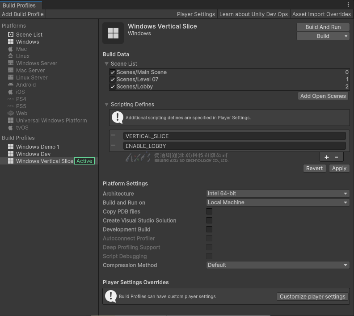Open the Build Profiles tab
The image size is (354, 316).
pyautogui.click(x=19, y=5)
